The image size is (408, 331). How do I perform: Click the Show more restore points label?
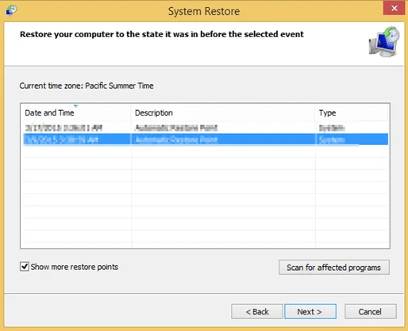point(75,267)
